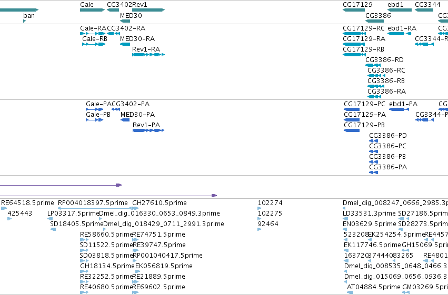Viewport: 448px width, 295px height.
Task: Click the CG3386-PC protein feature
Action: coord(374,151)
